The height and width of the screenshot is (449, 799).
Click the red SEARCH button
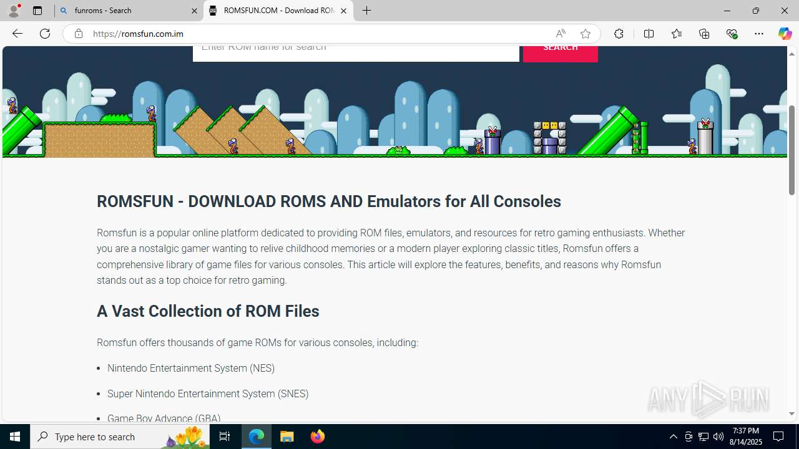561,54
